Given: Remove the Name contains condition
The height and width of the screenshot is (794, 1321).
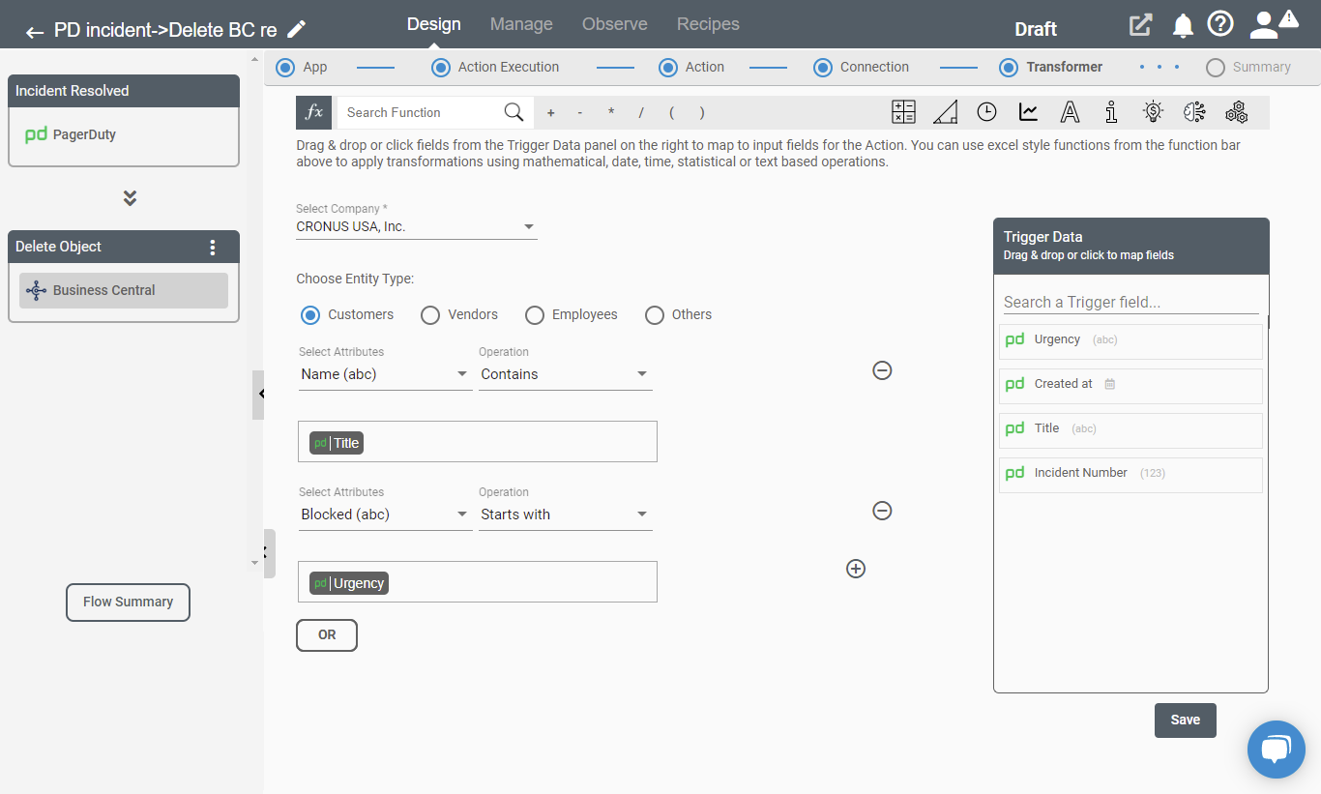Looking at the screenshot, I should [x=882, y=370].
